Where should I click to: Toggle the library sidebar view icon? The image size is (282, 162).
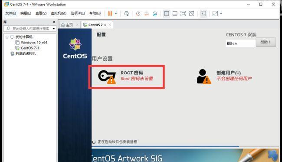tap(167, 13)
